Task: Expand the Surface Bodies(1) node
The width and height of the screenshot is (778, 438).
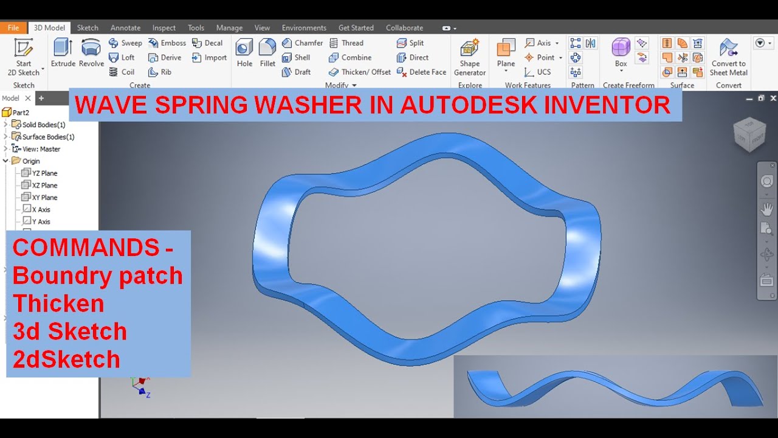Action: (x=6, y=137)
